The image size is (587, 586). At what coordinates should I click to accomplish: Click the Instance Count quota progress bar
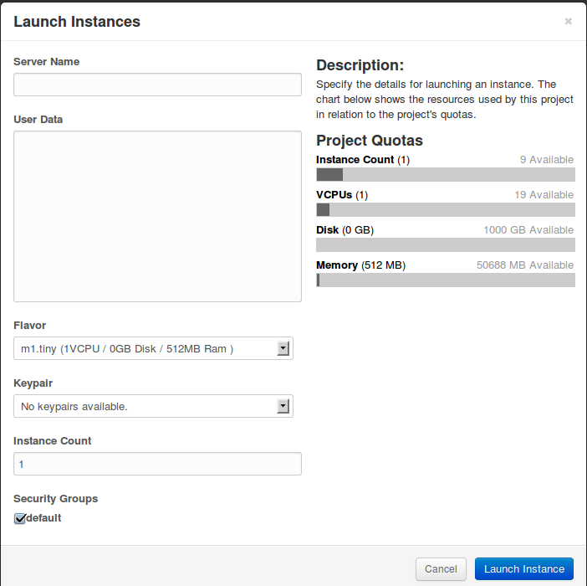445,174
